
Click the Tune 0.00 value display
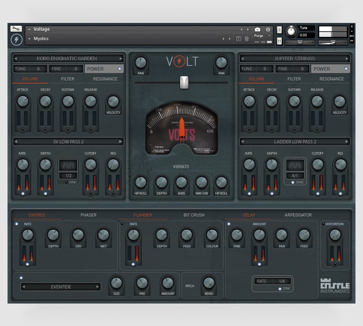(306, 35)
